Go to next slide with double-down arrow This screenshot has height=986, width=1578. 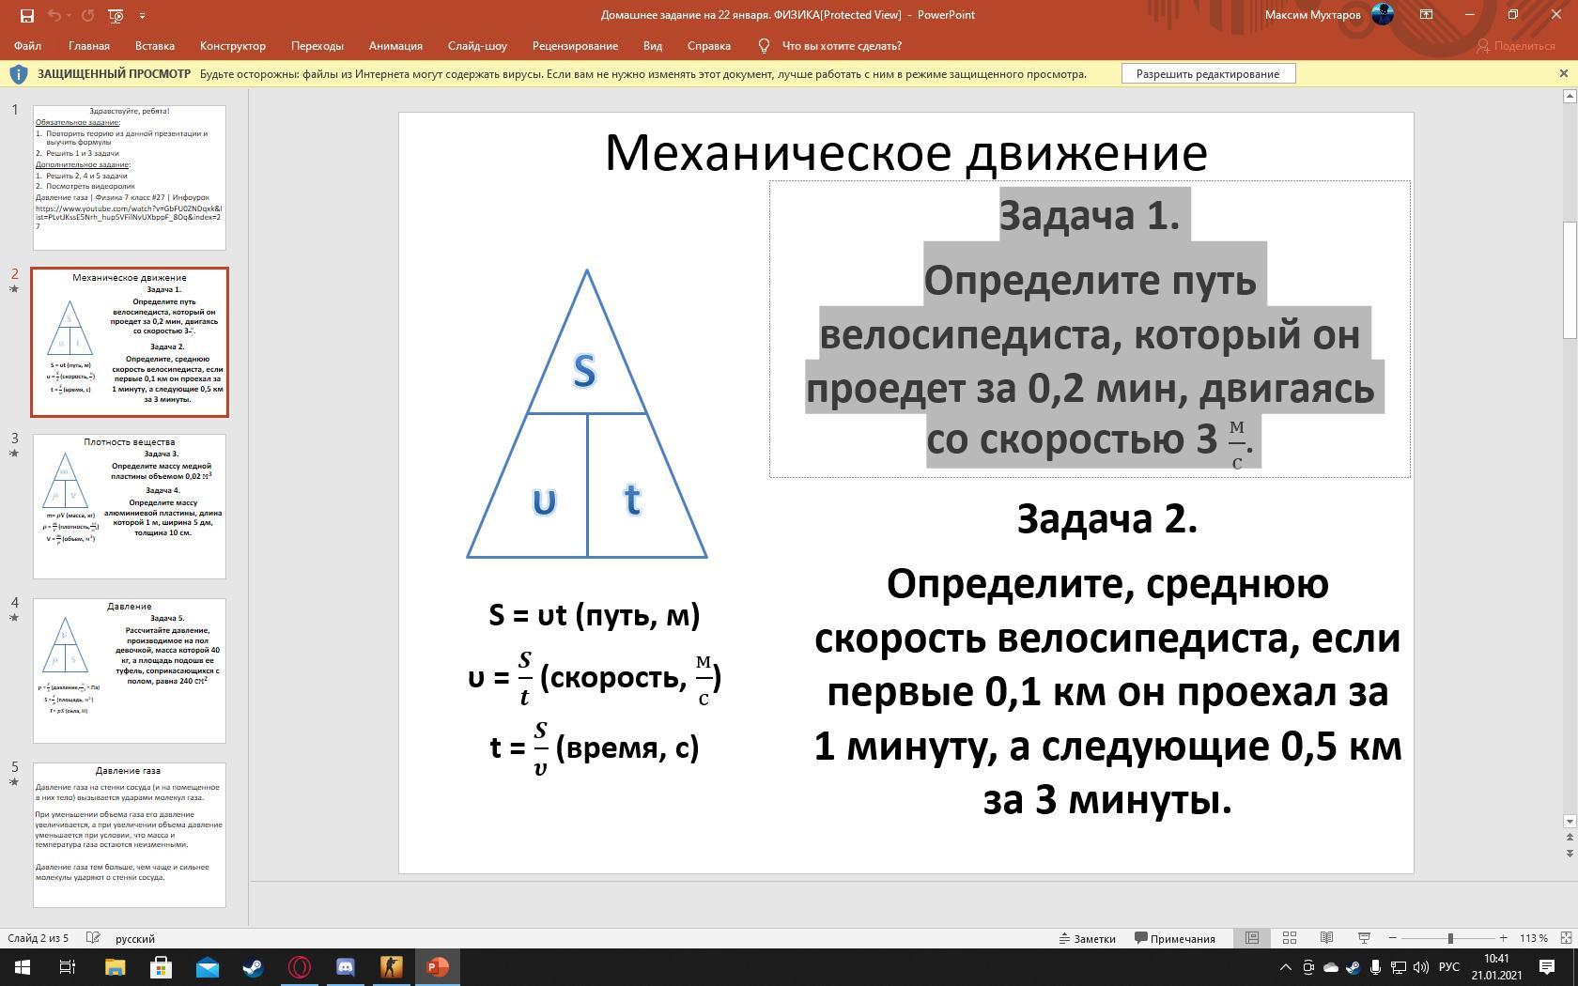[x=1569, y=853]
